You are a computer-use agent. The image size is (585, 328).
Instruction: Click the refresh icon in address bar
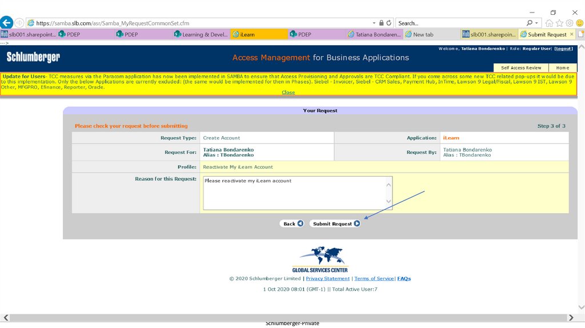(x=388, y=23)
